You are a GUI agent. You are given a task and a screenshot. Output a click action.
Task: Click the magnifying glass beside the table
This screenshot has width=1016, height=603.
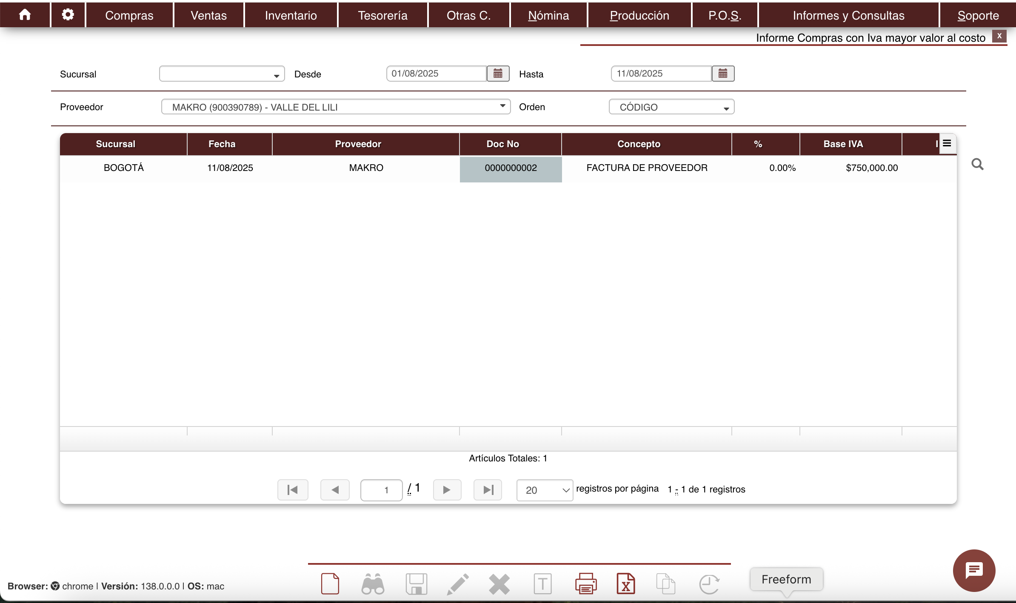tap(977, 164)
